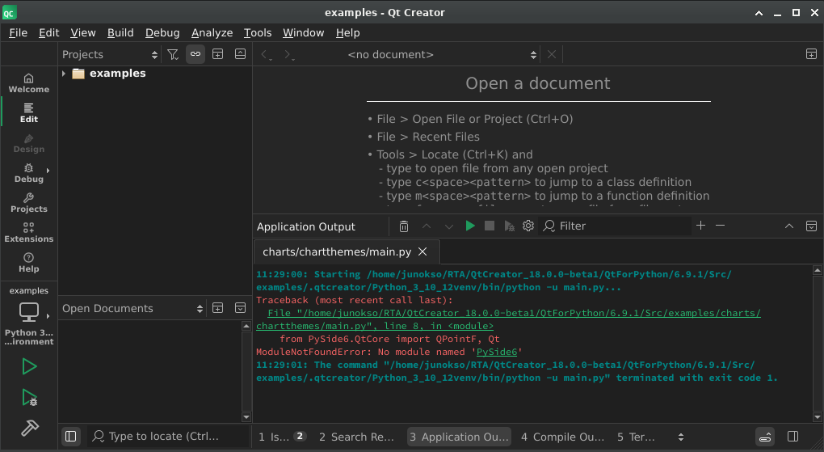This screenshot has width=824, height=452.
Task: Open the kit selector monitor icon
Action: pyautogui.click(x=29, y=312)
